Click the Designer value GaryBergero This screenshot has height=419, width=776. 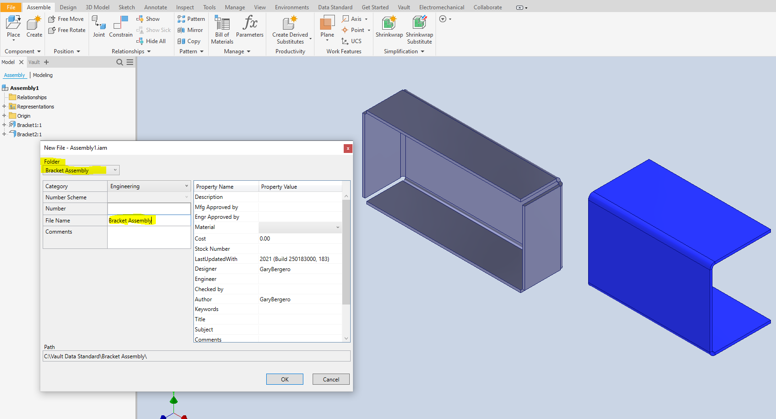pyautogui.click(x=275, y=269)
